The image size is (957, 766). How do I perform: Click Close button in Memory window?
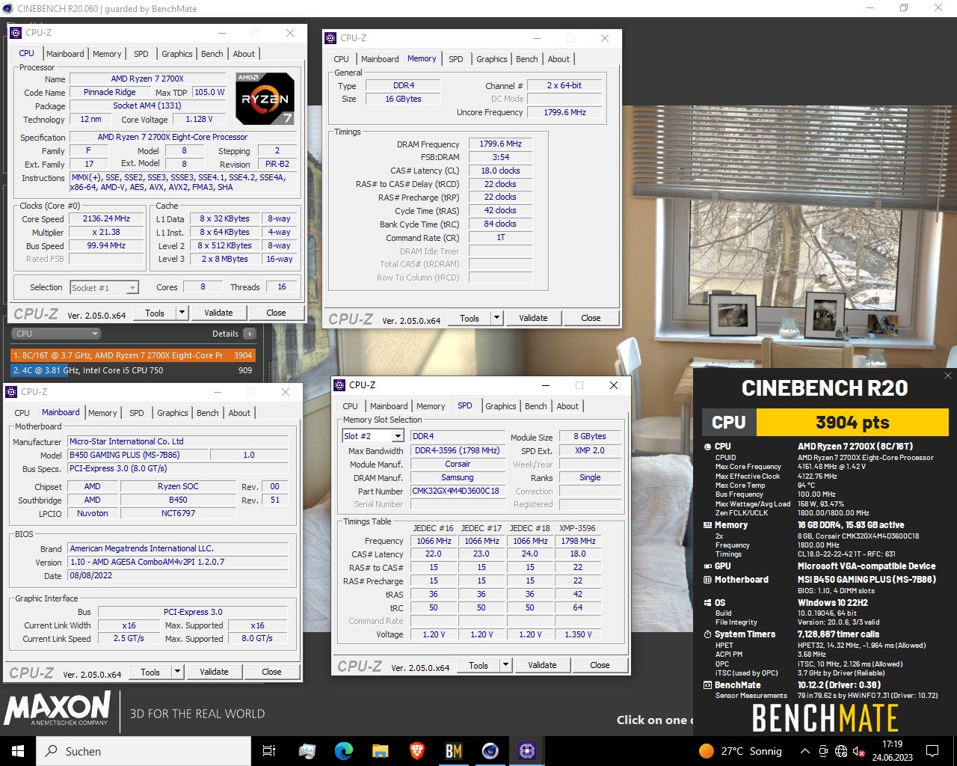point(591,318)
